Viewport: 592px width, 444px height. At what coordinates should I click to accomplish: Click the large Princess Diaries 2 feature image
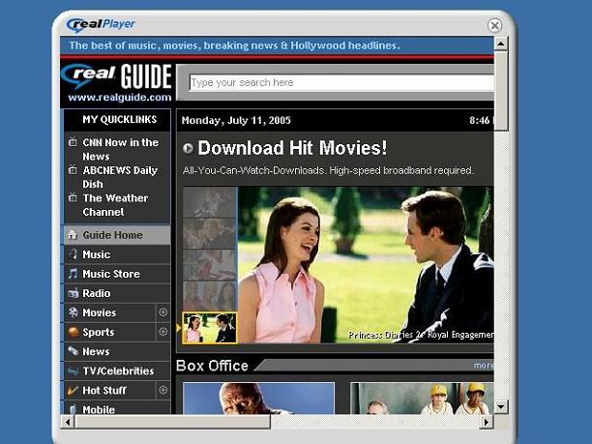coord(366,265)
